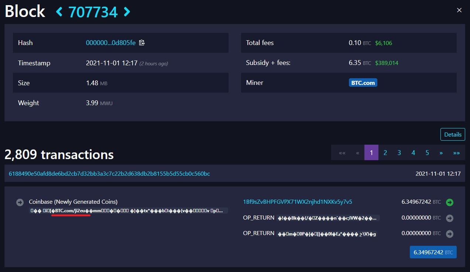
Task: Toggle the blue 6.34967242 BTC total amount
Action: pos(433,252)
